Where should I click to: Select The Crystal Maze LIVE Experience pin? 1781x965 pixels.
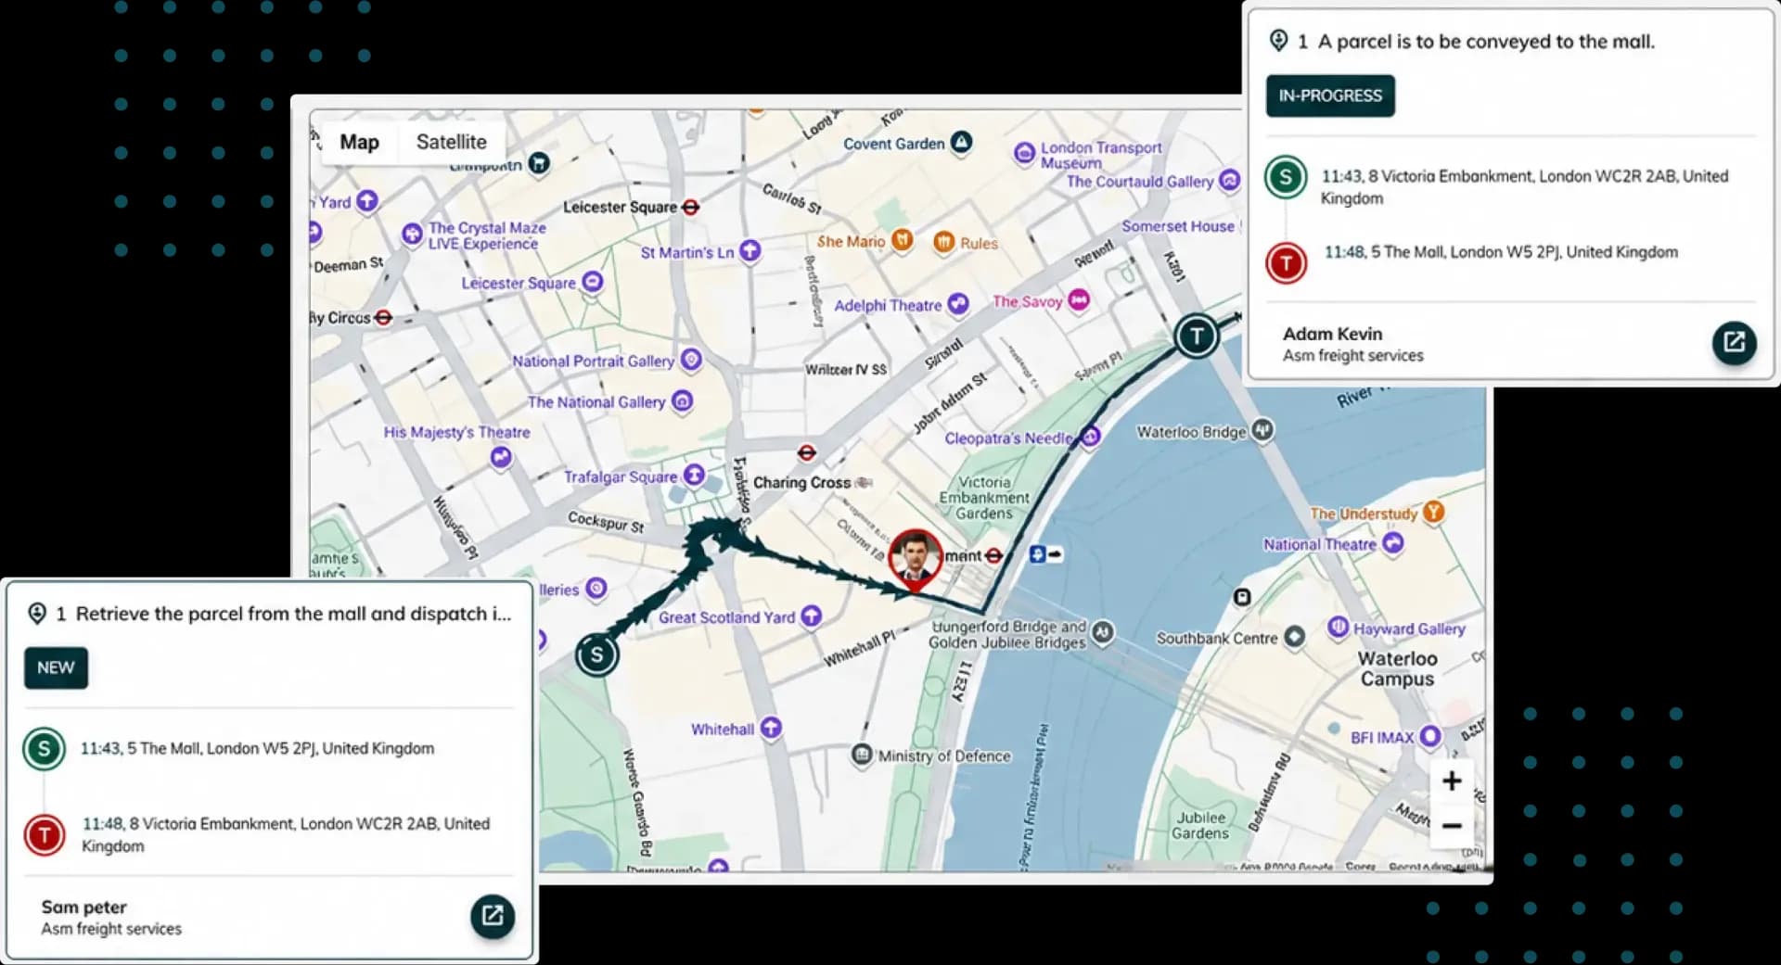(x=412, y=235)
